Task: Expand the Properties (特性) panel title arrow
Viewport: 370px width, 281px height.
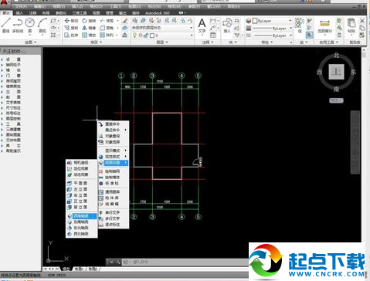Action: point(272,42)
